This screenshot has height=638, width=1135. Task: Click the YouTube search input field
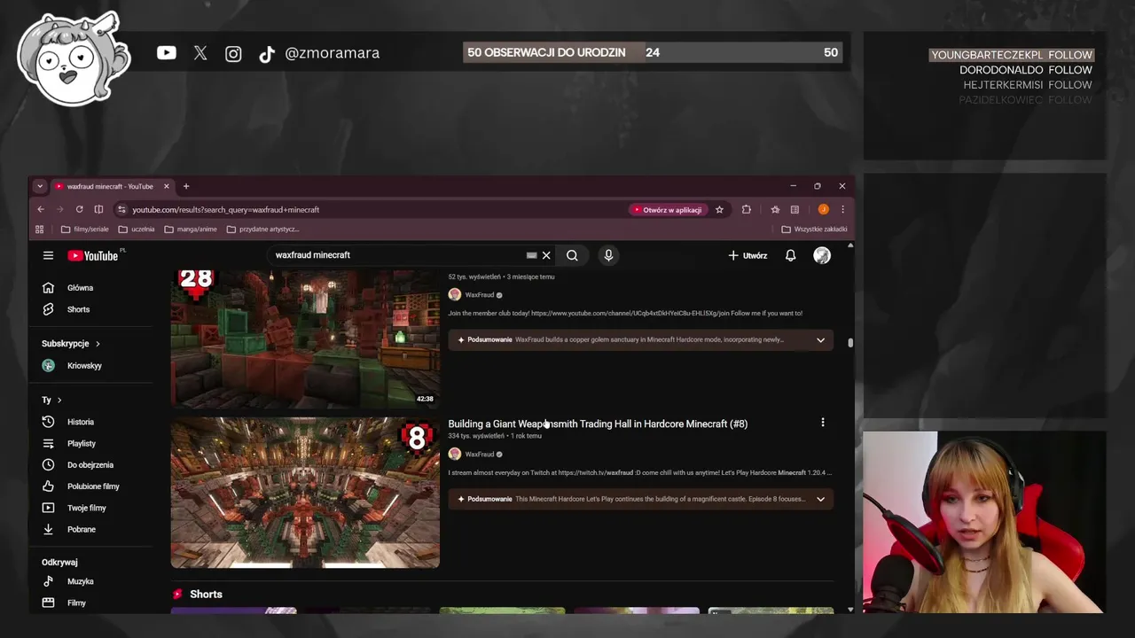tap(397, 255)
